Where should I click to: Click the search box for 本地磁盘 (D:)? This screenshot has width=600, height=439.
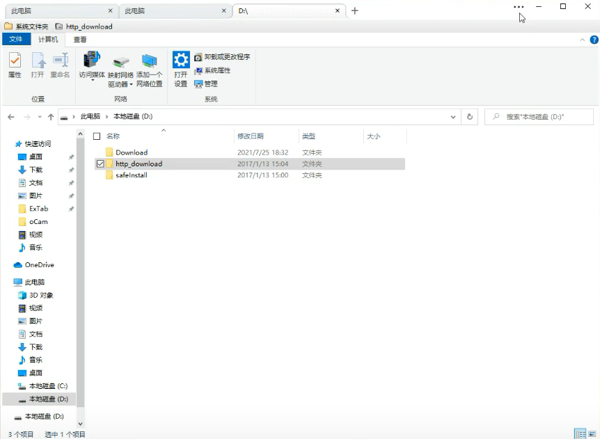pyautogui.click(x=539, y=117)
